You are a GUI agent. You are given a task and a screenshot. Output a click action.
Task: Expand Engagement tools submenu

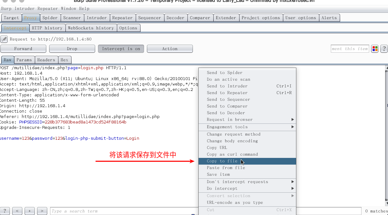pyautogui.click(x=247, y=127)
